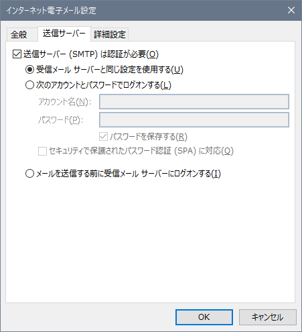The width and height of the screenshot is (302, 332).
Task: Select the 送信サーバー tab
Action: pos(64,34)
